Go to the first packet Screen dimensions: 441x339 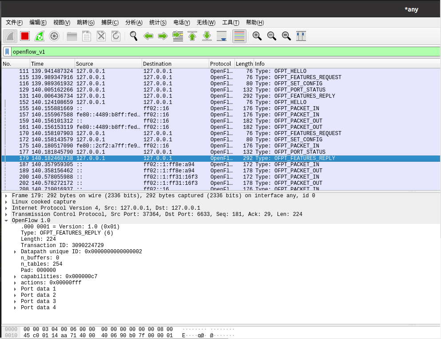tap(192, 36)
